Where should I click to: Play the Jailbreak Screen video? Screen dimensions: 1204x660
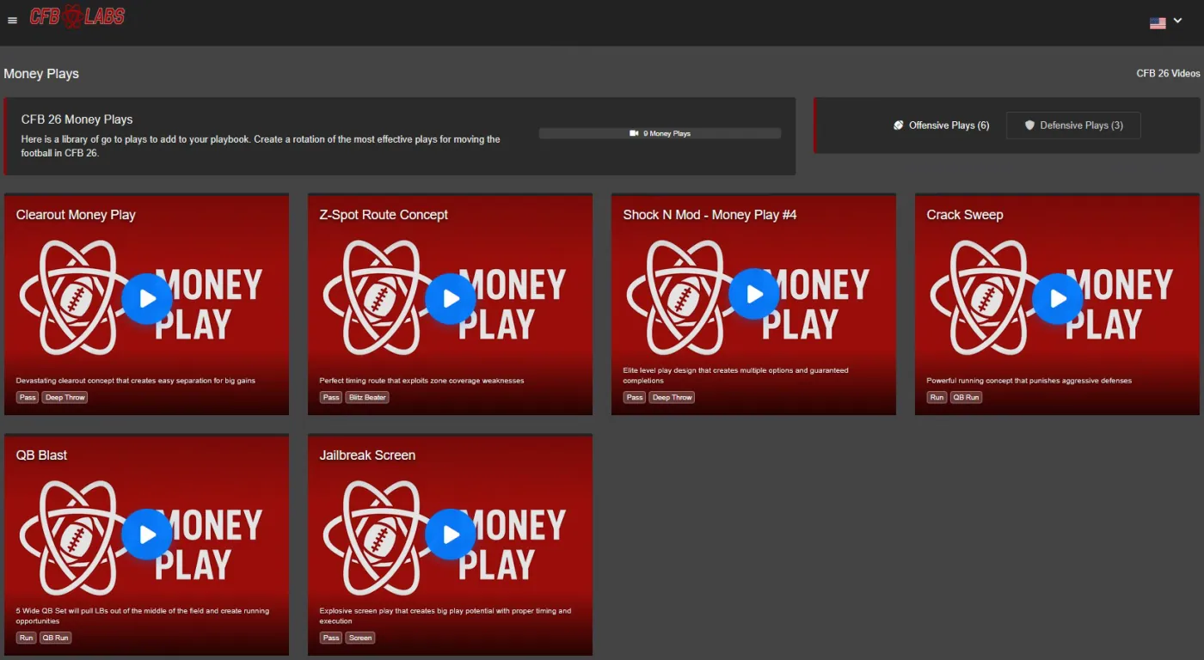point(451,535)
